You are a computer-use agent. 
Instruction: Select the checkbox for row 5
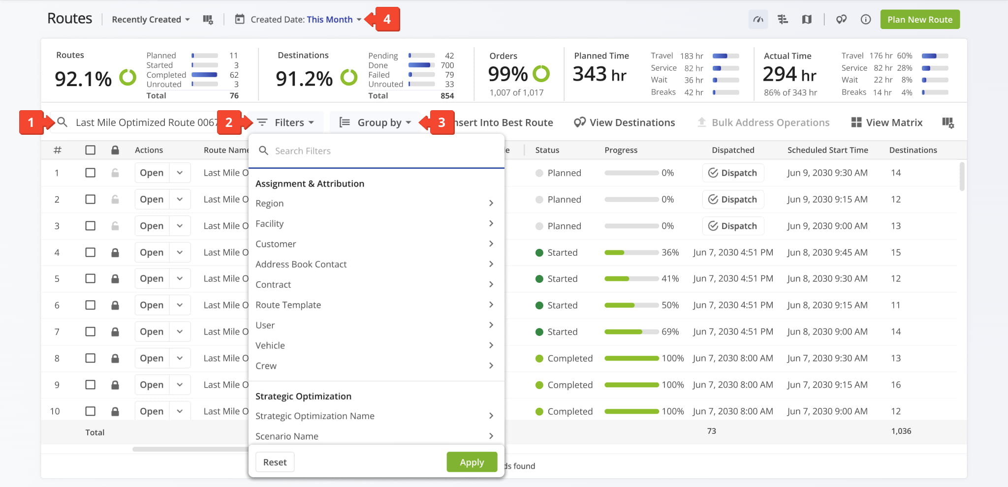(90, 278)
